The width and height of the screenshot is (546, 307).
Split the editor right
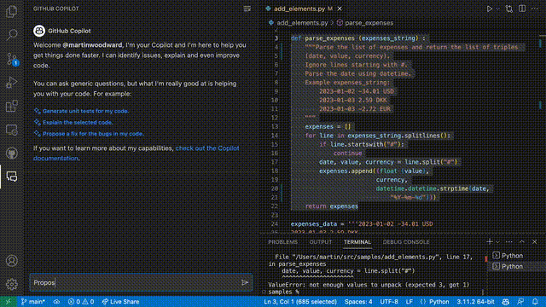pos(521,9)
